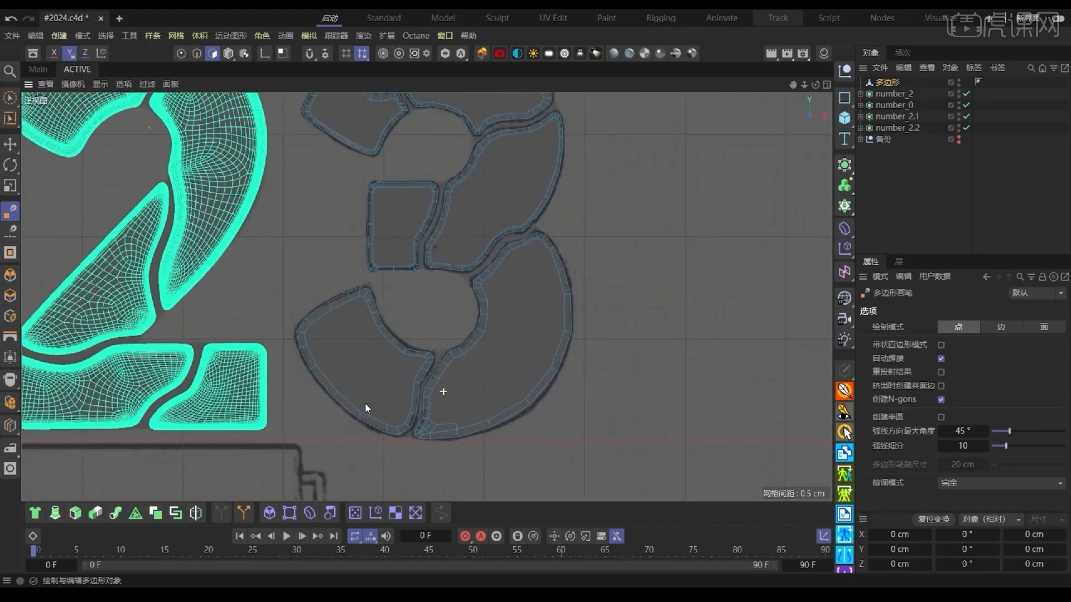Viewport: 1071px width, 602px height.
Task: Play the animation forward
Action: point(287,536)
